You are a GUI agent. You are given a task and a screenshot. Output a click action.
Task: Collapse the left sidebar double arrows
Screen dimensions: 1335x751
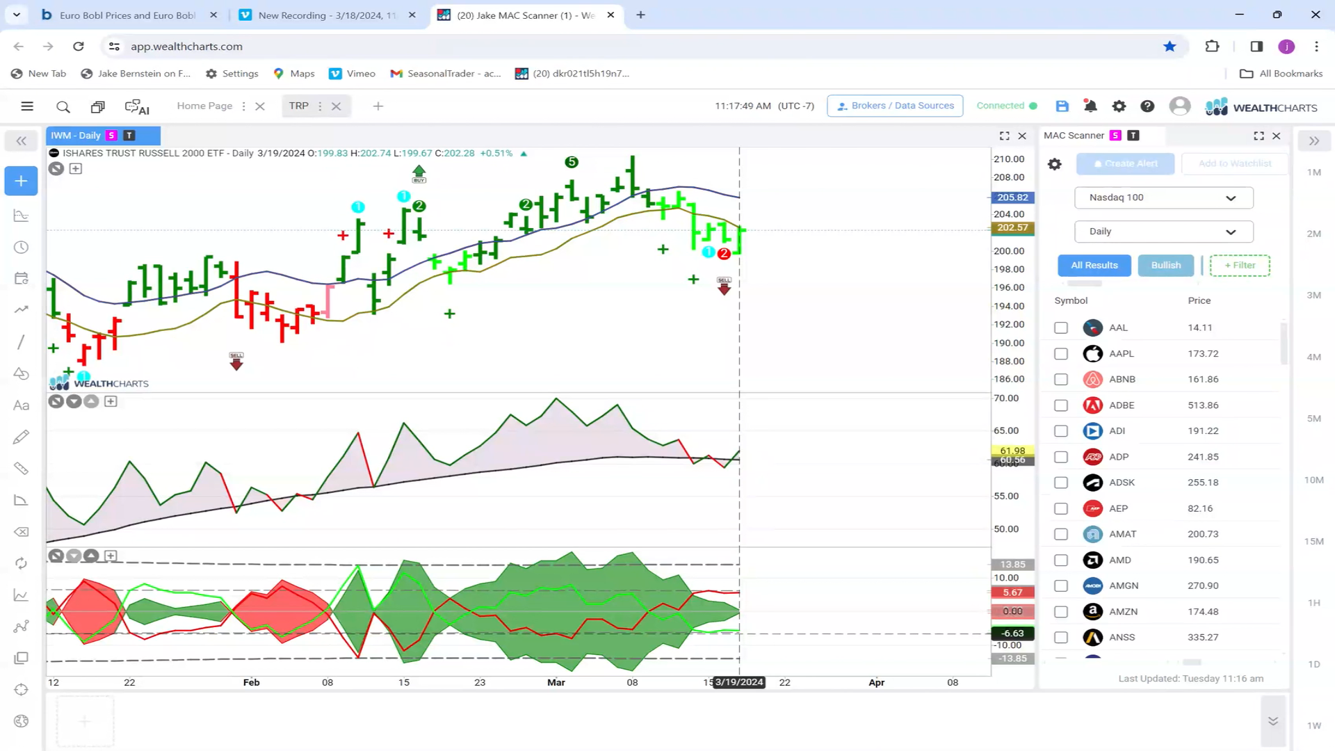pyautogui.click(x=21, y=141)
